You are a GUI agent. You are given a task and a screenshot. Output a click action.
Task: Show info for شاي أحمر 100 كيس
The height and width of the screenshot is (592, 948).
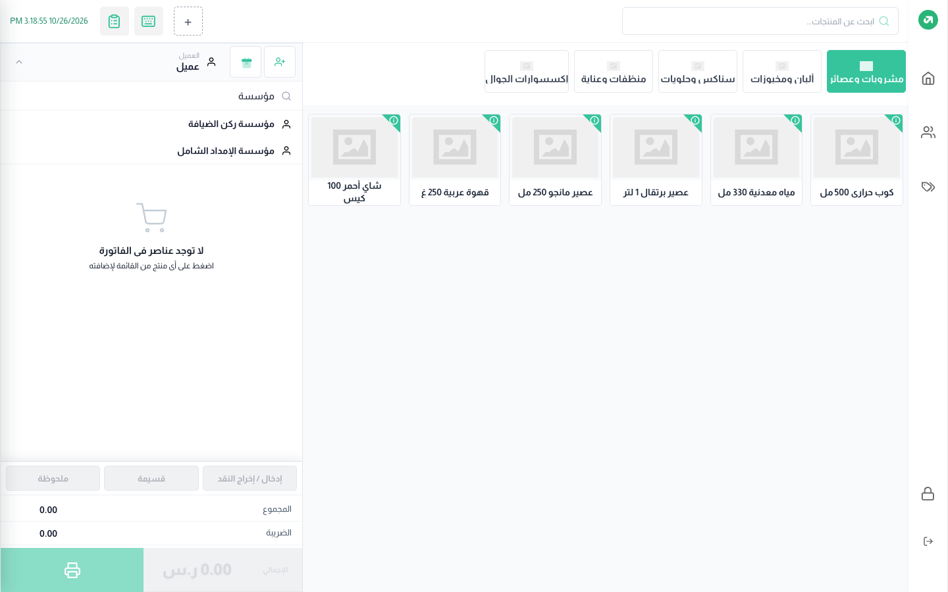394,120
